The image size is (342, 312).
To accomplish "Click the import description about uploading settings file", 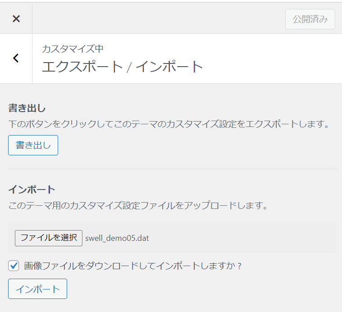I will click(x=138, y=206).
